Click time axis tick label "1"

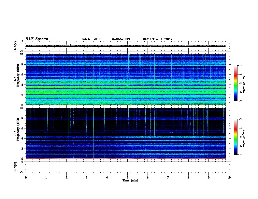pyautogui.click(x=46, y=178)
